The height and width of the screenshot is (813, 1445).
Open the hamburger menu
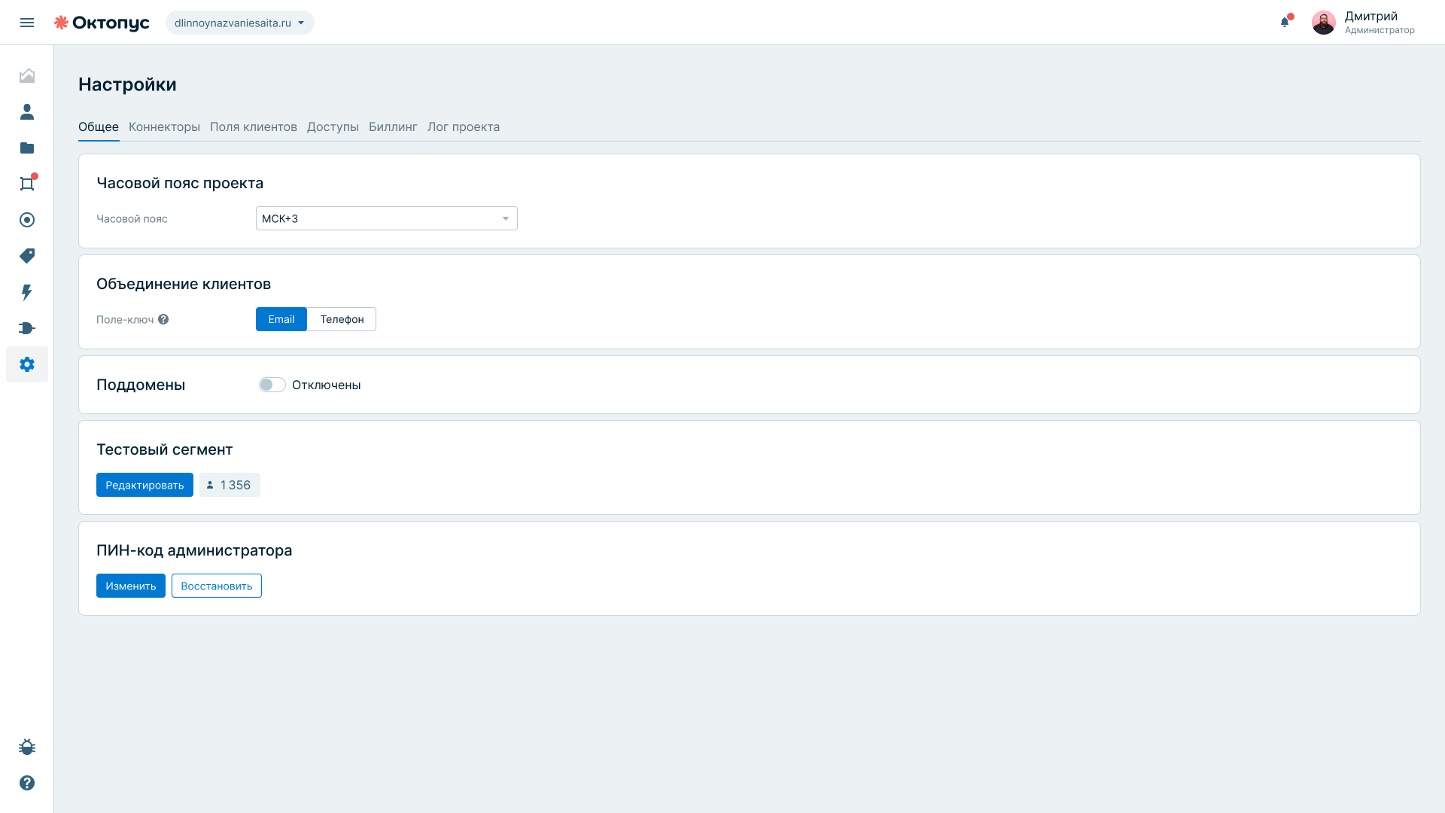(27, 23)
